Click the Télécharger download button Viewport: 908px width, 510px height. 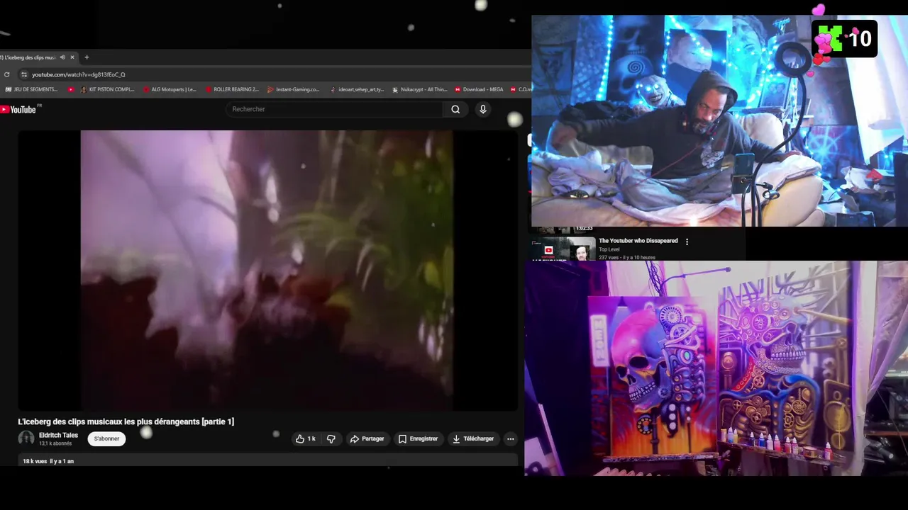(x=473, y=438)
